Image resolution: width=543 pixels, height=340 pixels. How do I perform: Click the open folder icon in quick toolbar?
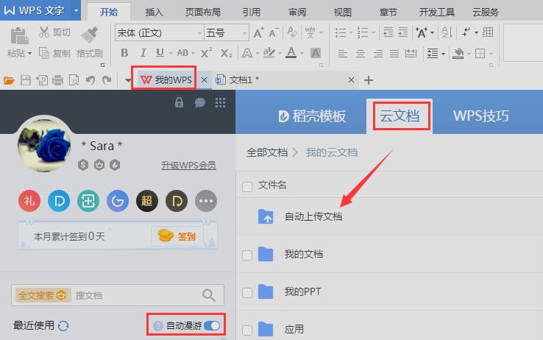(x=9, y=80)
